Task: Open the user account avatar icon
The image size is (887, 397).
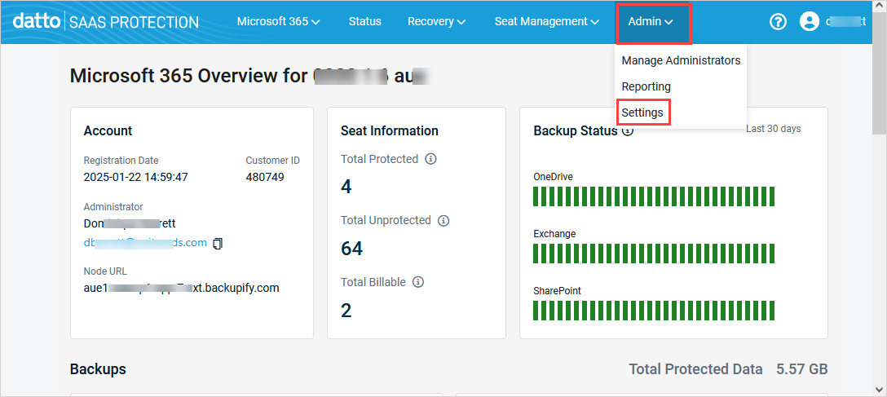Action: coord(810,22)
